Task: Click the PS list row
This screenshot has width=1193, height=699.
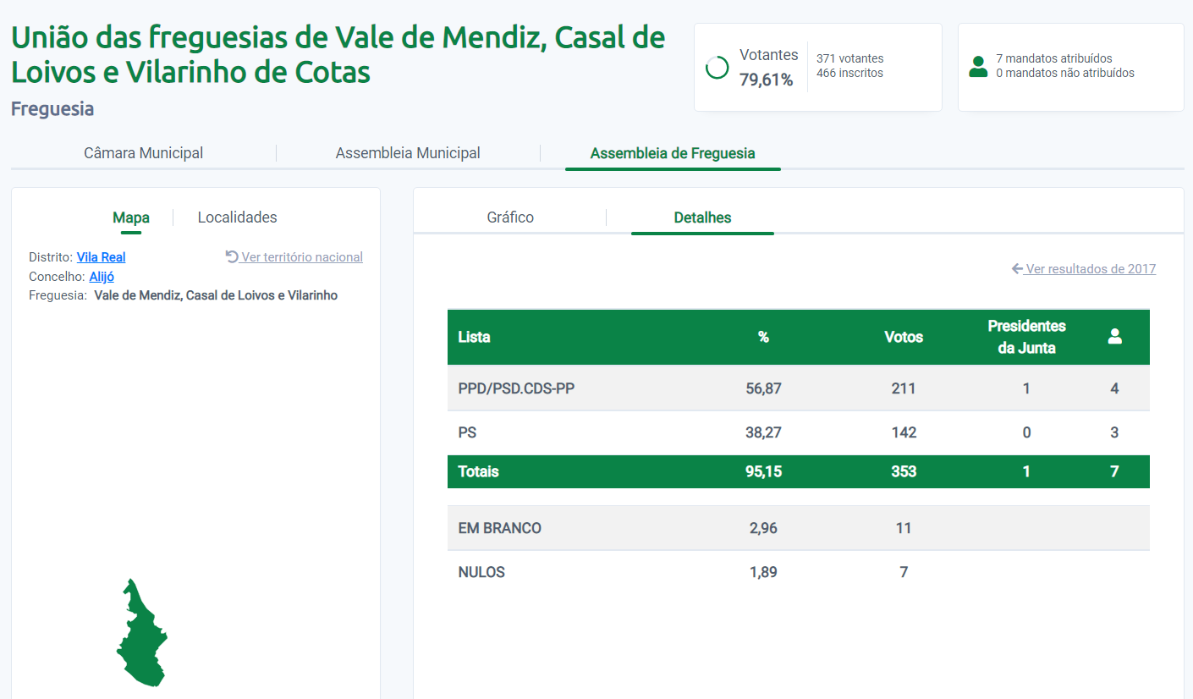Action: point(467,432)
